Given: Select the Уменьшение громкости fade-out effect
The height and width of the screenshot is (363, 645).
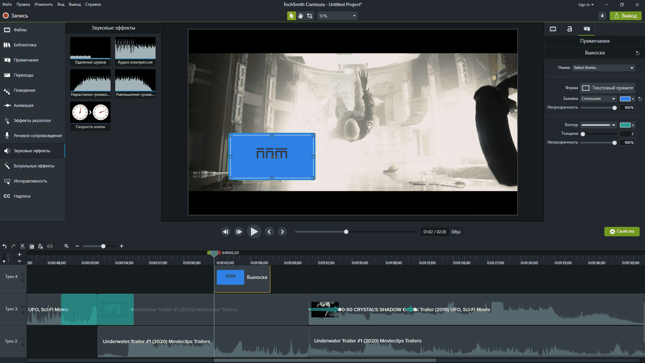Looking at the screenshot, I should point(135,83).
